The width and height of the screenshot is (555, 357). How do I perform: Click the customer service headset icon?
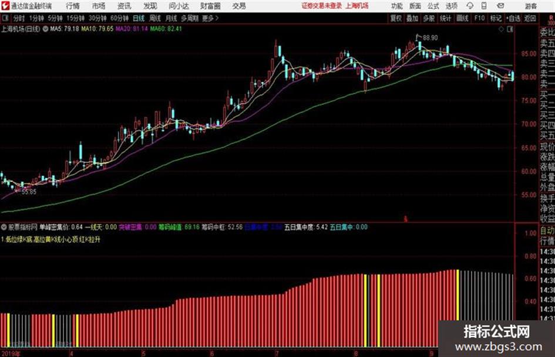coord(470,6)
